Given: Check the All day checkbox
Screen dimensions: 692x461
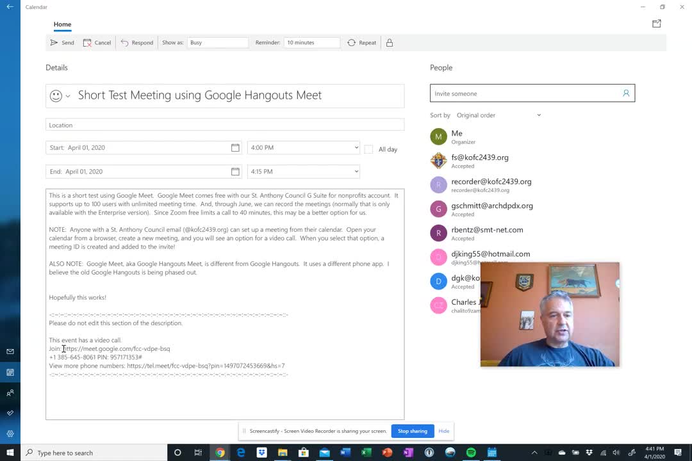Looking at the screenshot, I should [368, 150].
